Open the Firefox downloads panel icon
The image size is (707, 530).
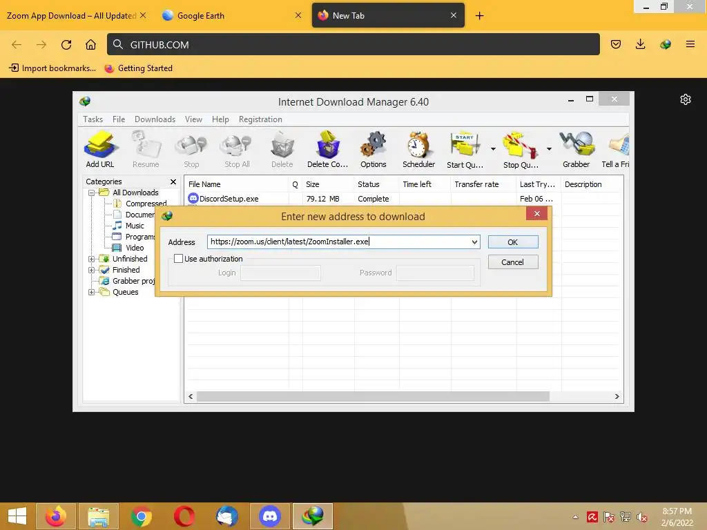(x=640, y=44)
